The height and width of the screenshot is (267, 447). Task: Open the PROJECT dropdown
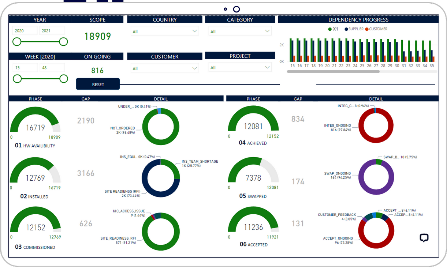pos(240,67)
